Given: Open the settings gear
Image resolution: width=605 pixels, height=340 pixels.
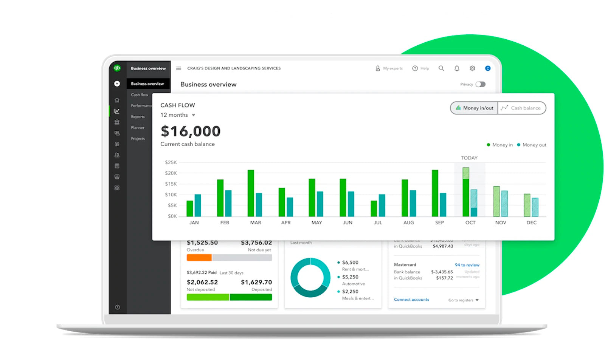Looking at the screenshot, I should (x=472, y=68).
